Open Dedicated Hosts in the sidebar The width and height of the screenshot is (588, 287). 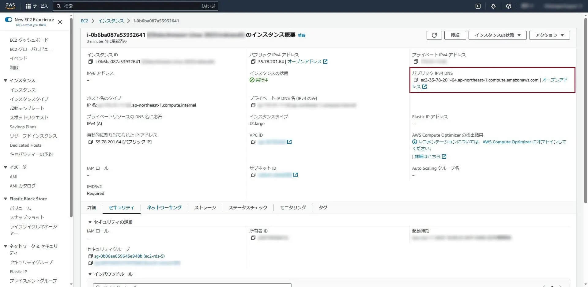click(25, 145)
